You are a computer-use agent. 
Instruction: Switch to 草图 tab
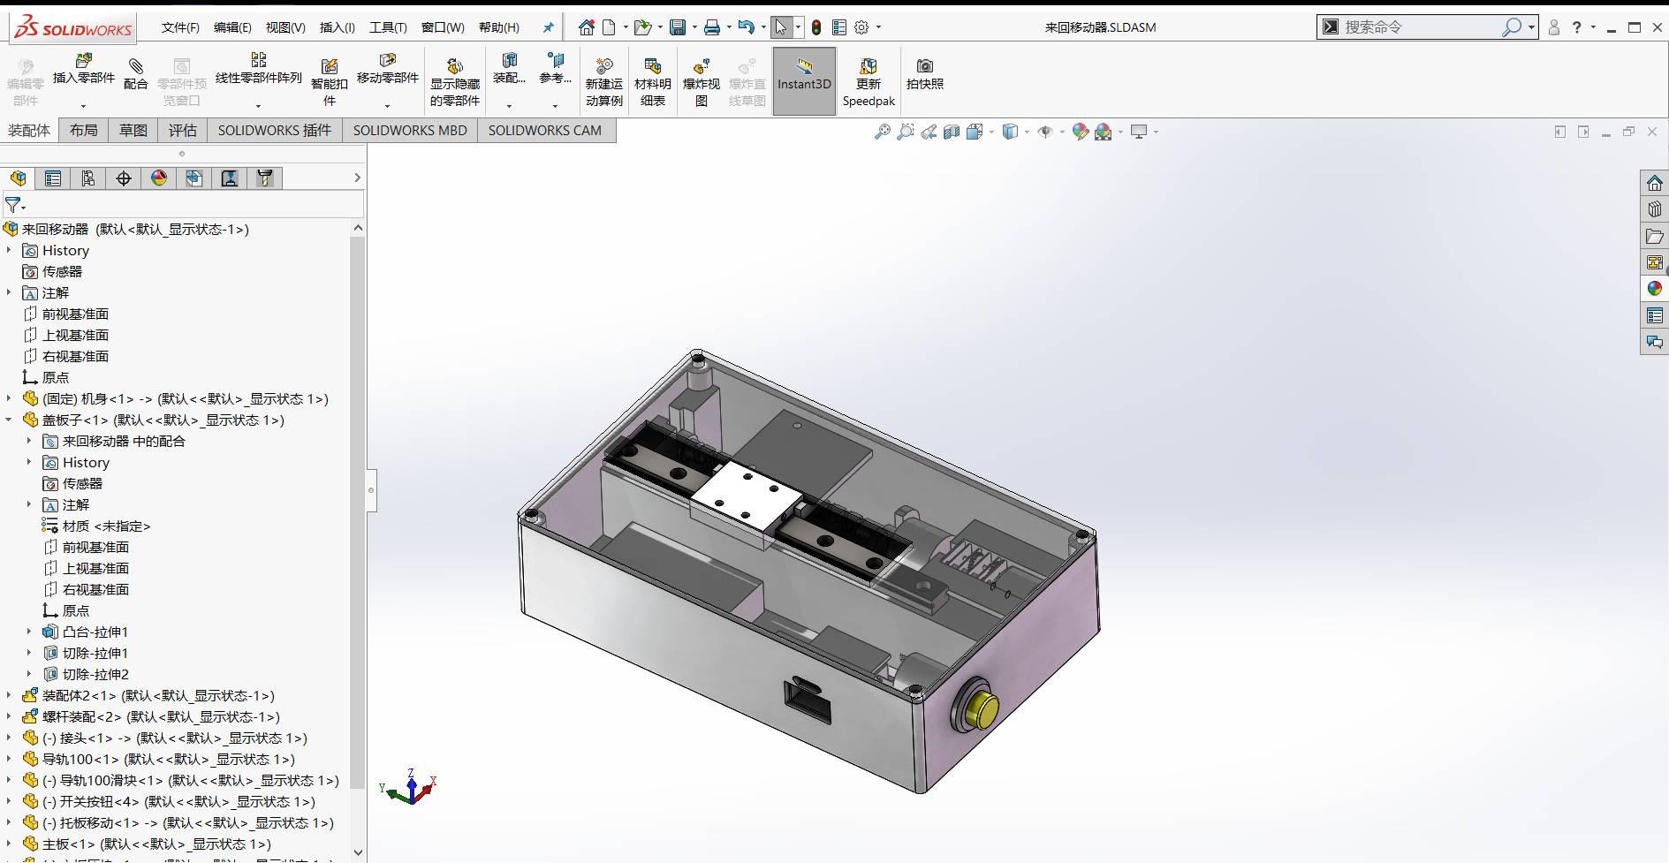pyautogui.click(x=133, y=131)
